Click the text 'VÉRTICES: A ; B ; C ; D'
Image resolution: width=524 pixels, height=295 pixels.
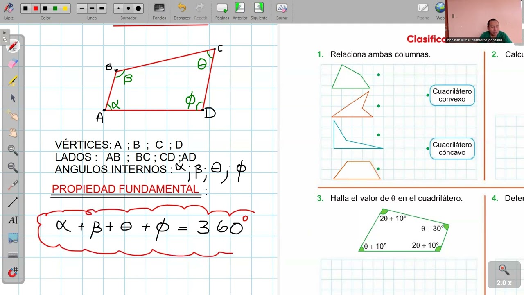coord(119,145)
